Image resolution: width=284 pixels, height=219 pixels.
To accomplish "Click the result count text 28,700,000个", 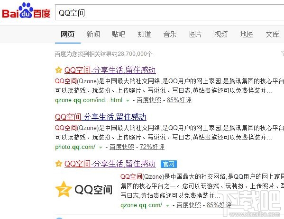I will (x=135, y=54).
